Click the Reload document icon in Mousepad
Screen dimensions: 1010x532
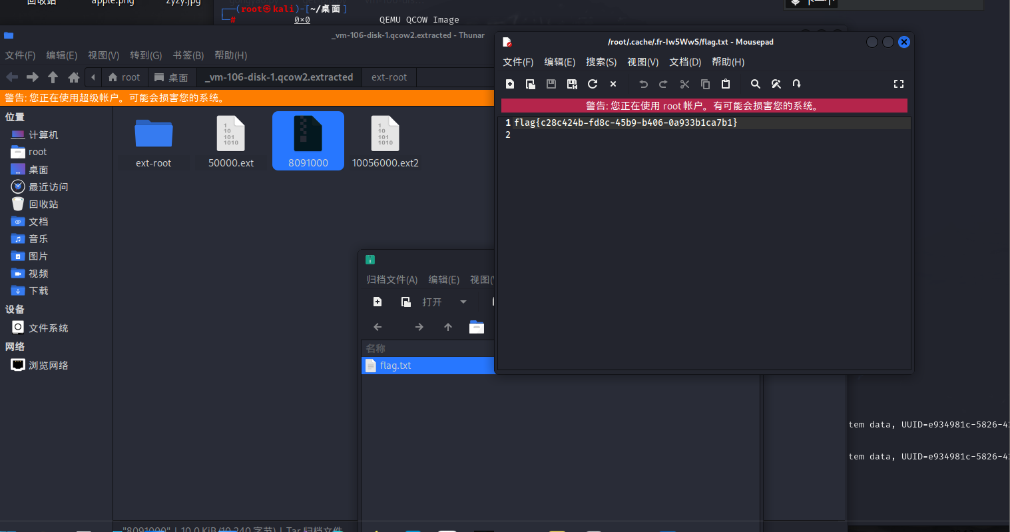coord(593,84)
